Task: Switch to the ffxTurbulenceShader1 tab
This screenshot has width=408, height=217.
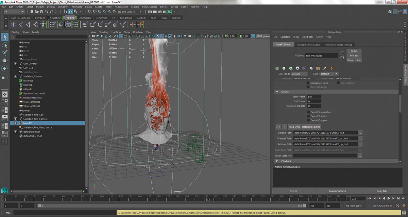Action: pyautogui.click(x=308, y=45)
